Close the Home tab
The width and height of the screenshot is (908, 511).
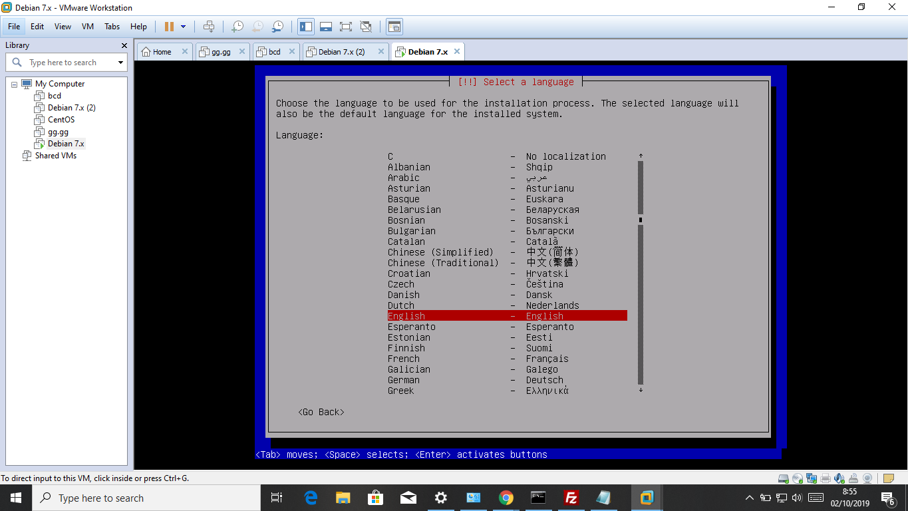coord(185,52)
